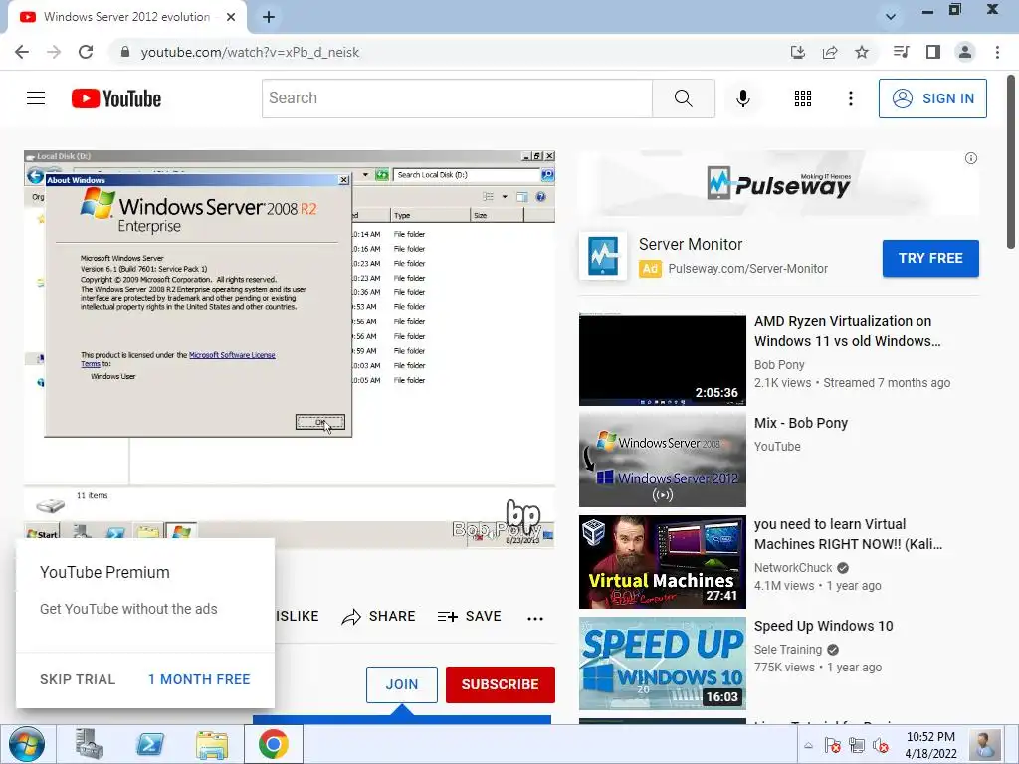Open Mix - Bob Pony playlist thumbnail
Viewport: 1019px width, 764px height.
[x=662, y=460]
